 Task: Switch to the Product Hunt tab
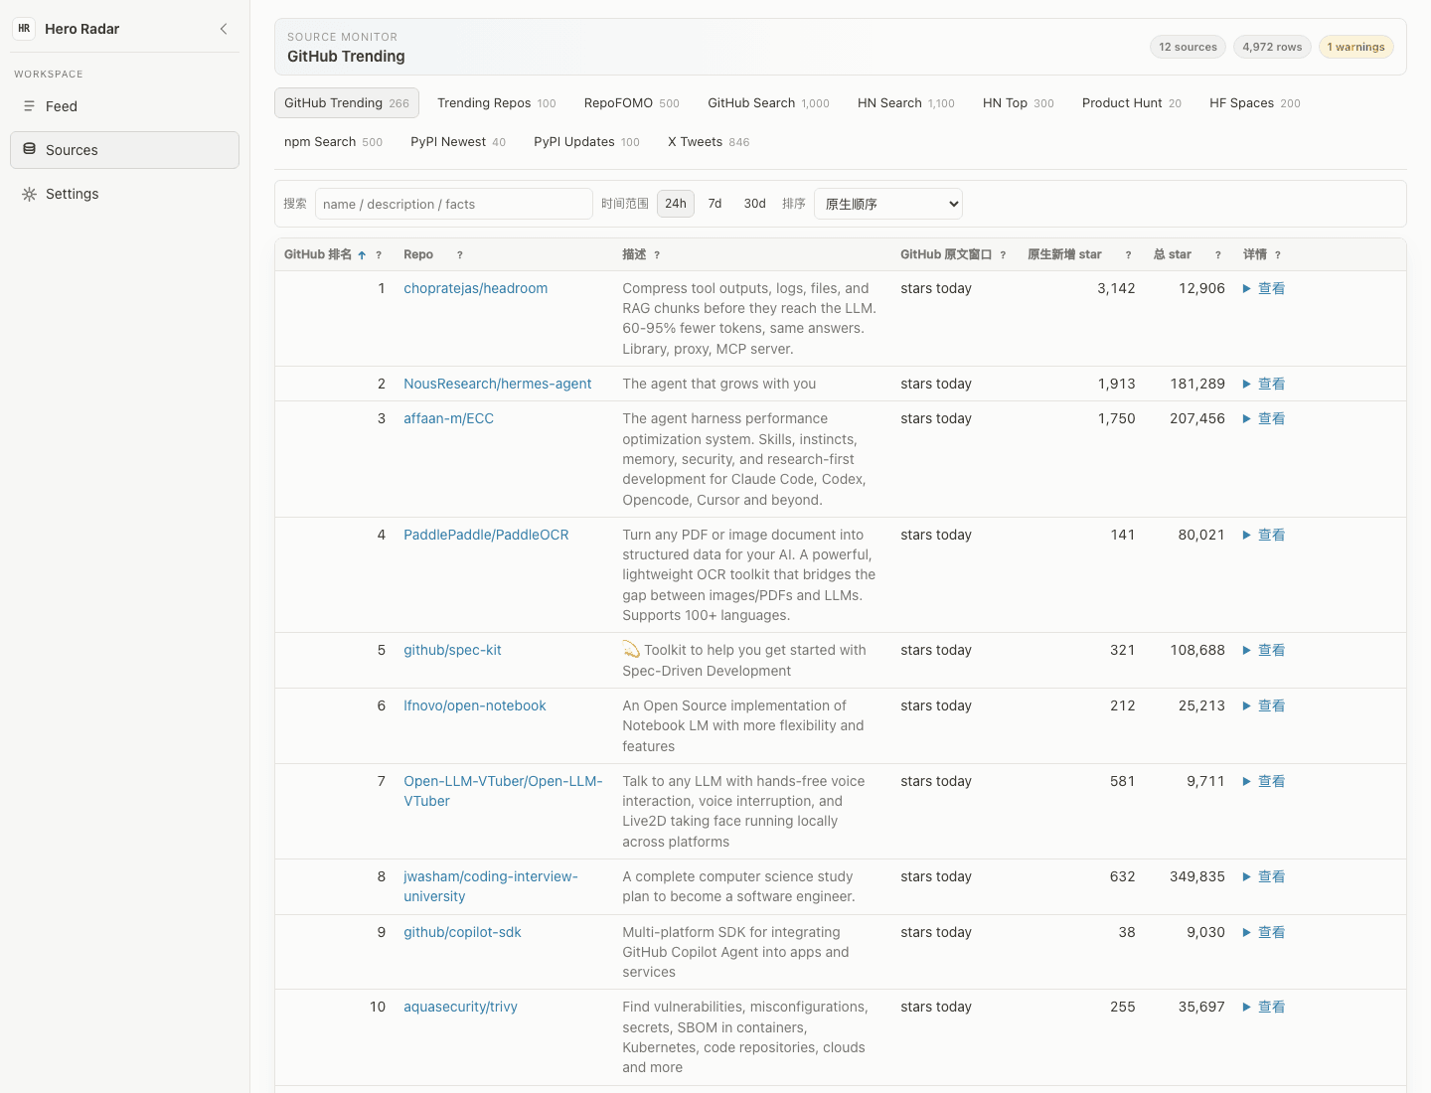(x=1132, y=103)
